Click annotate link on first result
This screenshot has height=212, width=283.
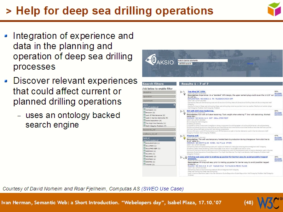pos(278,93)
